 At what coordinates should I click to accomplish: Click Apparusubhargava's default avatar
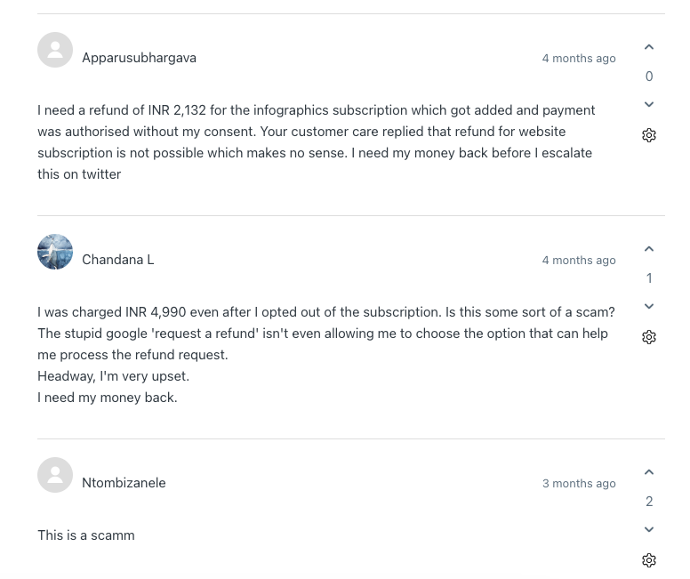[x=55, y=50]
